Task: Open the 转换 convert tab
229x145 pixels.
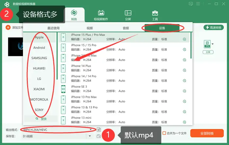Action: point(74,15)
